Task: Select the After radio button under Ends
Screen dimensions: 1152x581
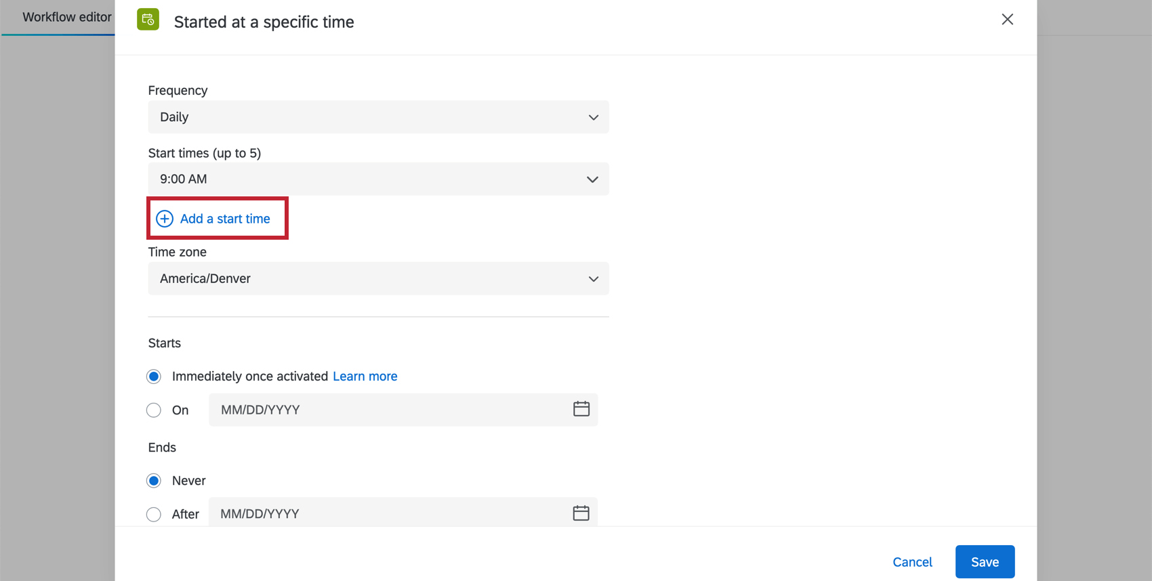Action: [x=153, y=514]
